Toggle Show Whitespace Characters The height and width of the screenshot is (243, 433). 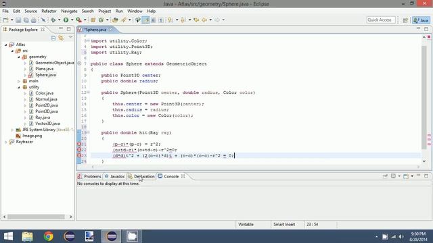click(x=161, y=20)
